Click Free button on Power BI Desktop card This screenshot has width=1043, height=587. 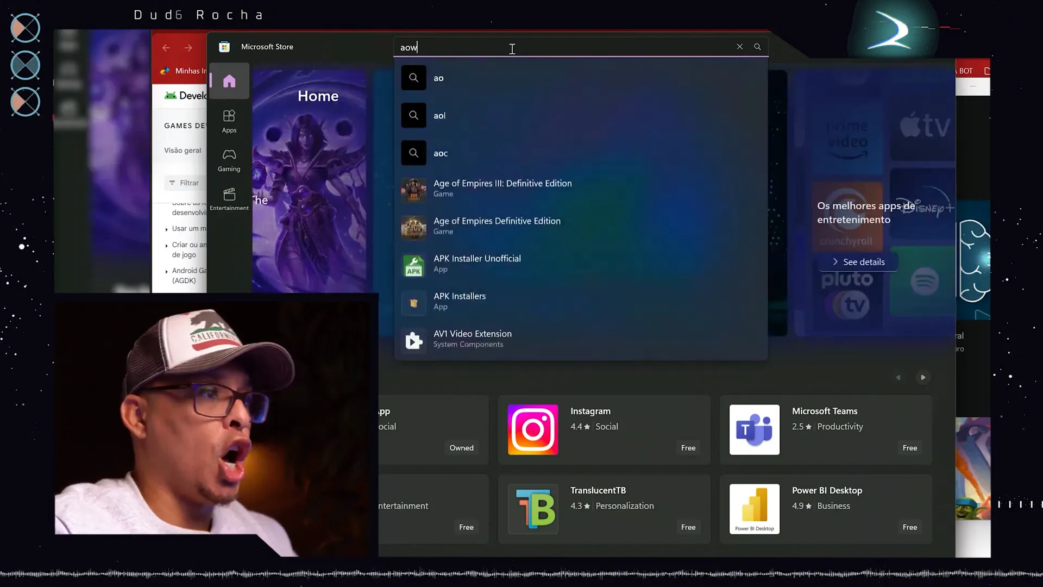point(910,527)
